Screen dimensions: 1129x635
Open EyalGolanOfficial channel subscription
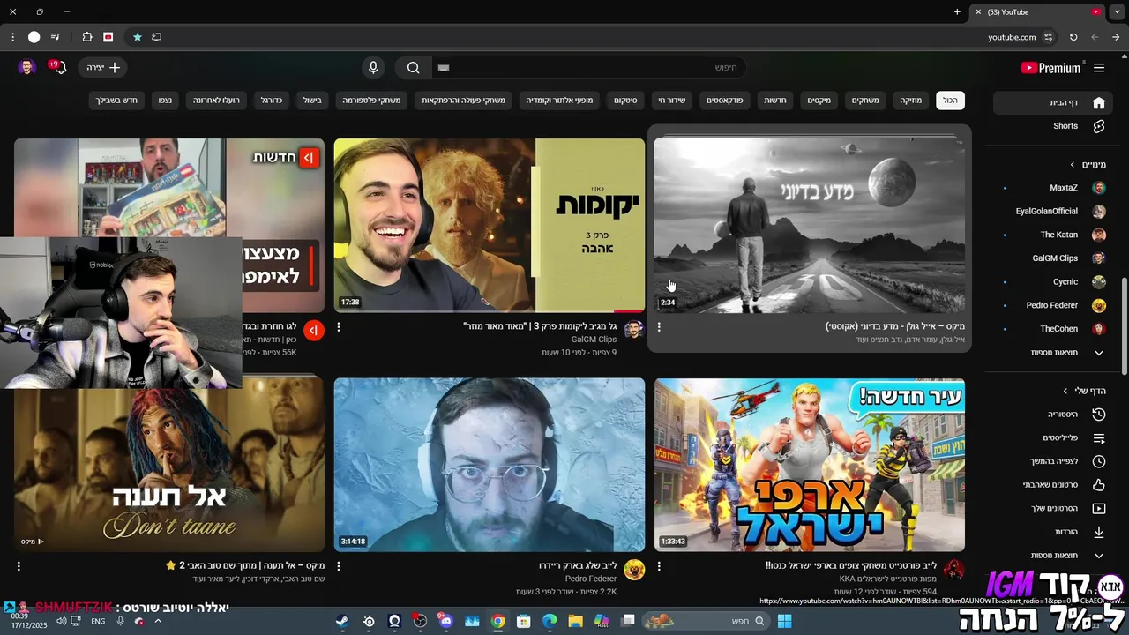click(1055, 212)
